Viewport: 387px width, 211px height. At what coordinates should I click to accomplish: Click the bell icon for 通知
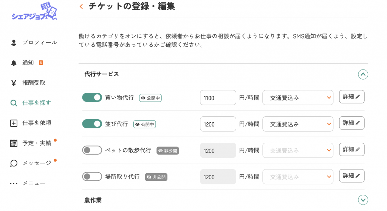coord(14,63)
